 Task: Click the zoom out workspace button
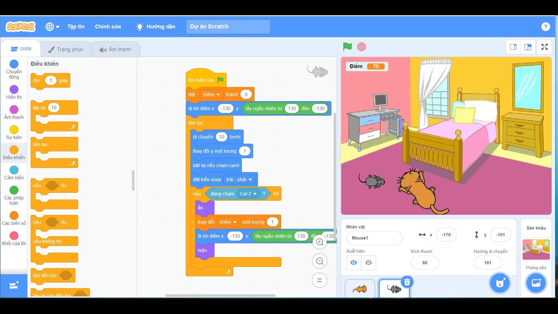point(320,261)
